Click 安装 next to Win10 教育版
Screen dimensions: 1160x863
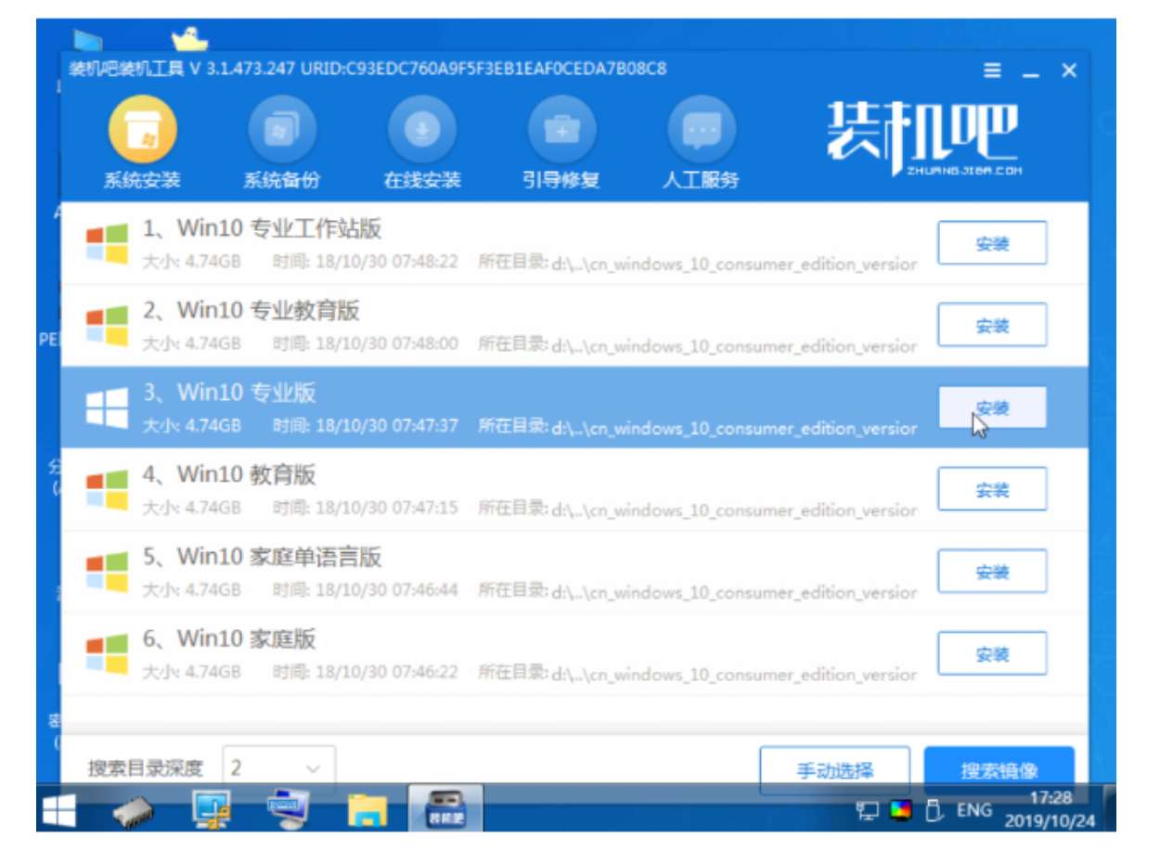[x=992, y=490]
